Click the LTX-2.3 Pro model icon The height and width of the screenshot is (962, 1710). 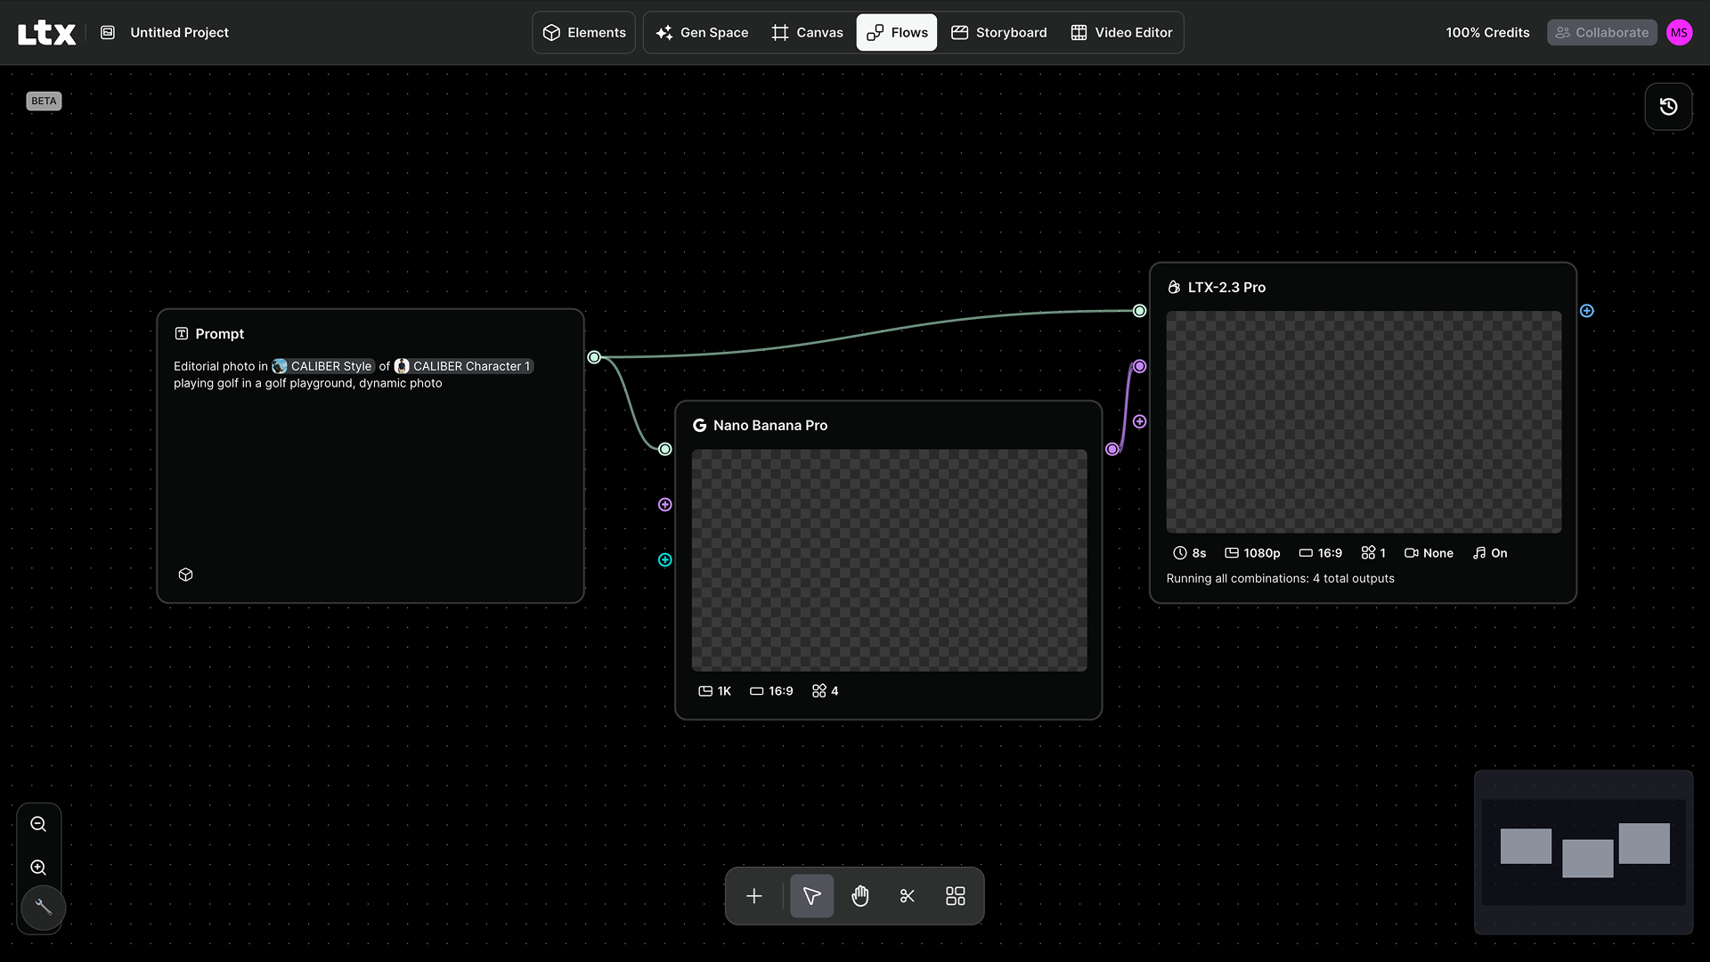tap(1174, 288)
